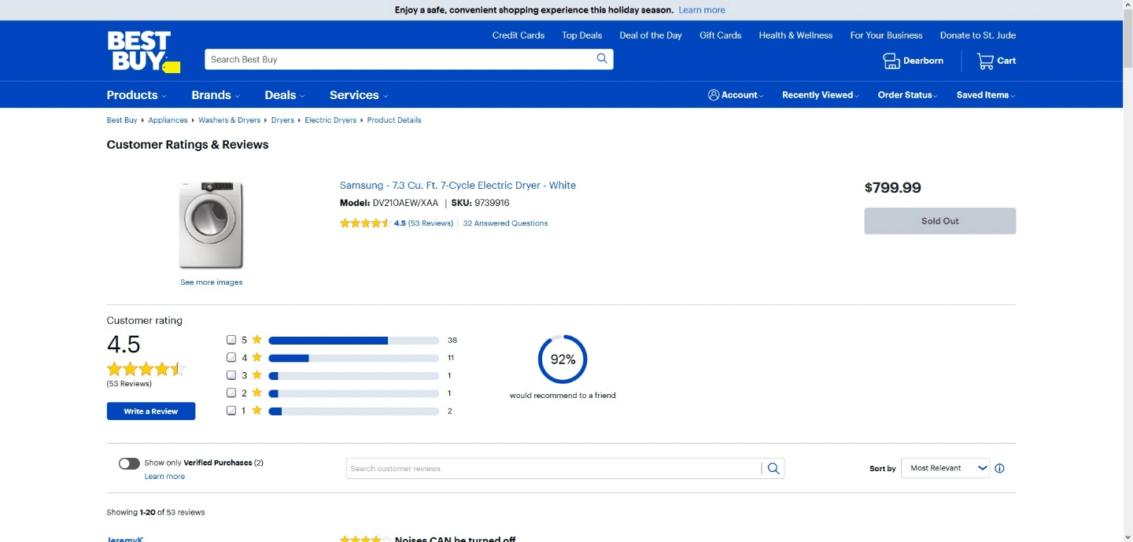Click the Dearborn store icon
This screenshot has width=1133, height=542.
(891, 61)
